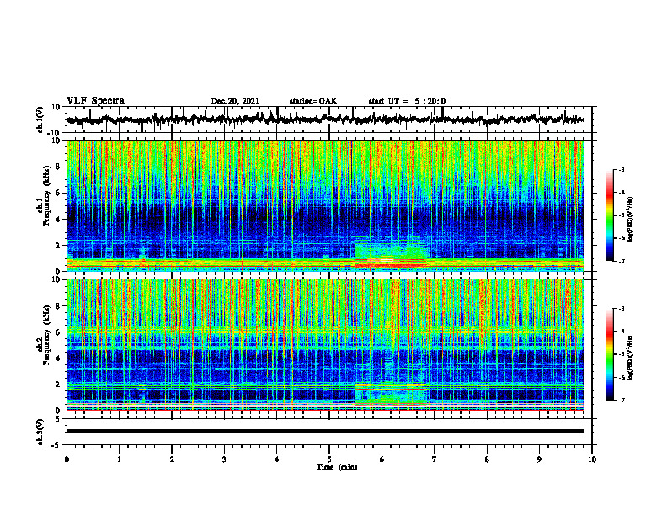Viewport: 667px width, 515px height.
Task: Pick the ch.2 color scale bar
Action: (x=610, y=354)
